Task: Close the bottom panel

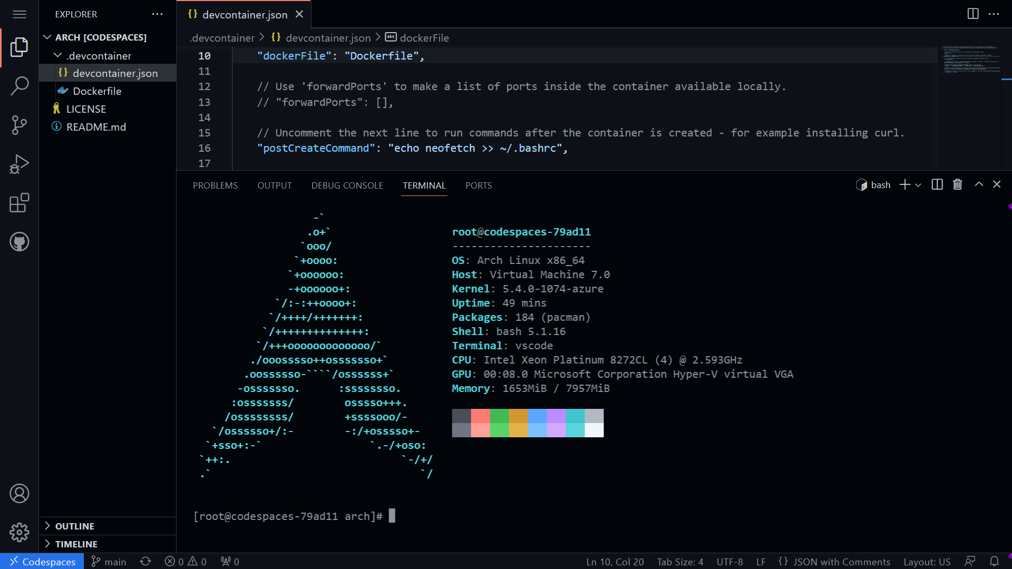Action: 997,184
